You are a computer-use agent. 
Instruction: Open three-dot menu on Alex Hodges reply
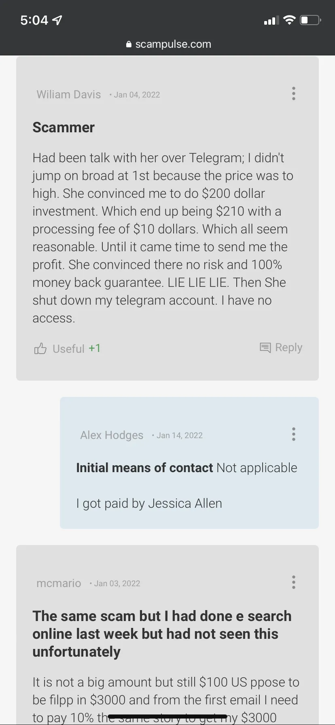294,434
